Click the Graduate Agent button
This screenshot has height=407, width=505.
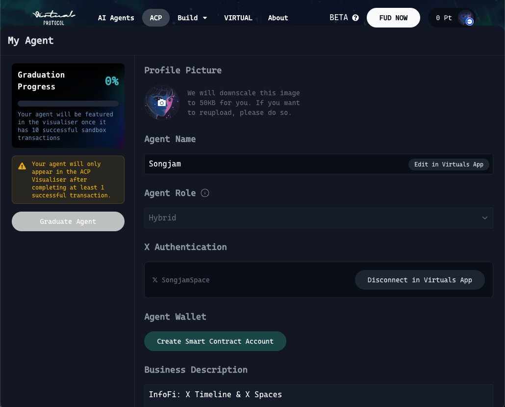tap(68, 221)
